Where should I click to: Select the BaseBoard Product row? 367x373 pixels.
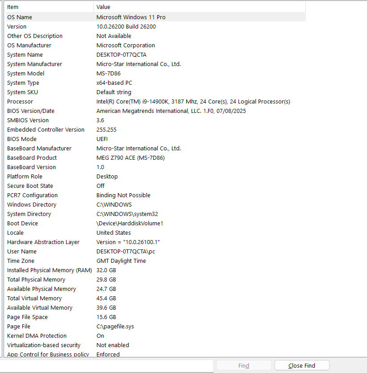tap(156, 157)
